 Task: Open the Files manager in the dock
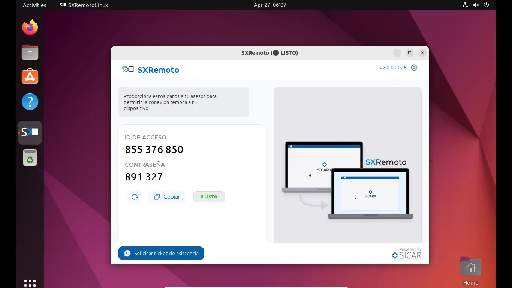coord(30,52)
